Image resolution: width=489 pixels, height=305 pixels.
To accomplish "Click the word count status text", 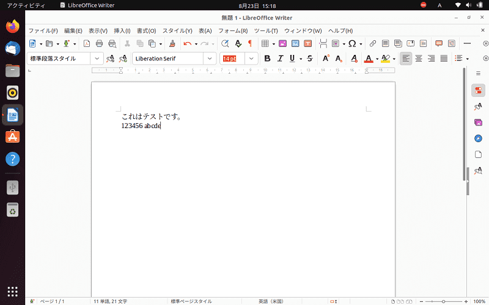I will pyautogui.click(x=111, y=301).
